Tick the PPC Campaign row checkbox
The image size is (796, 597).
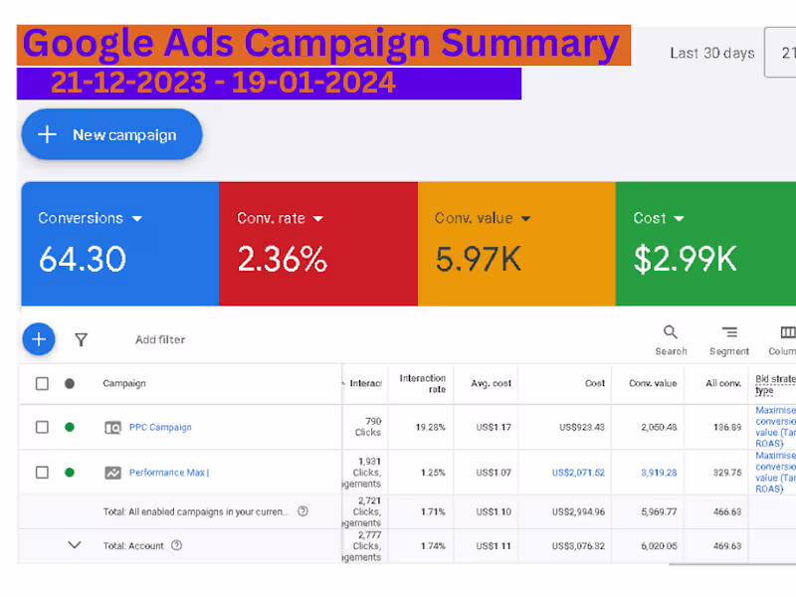(42, 427)
